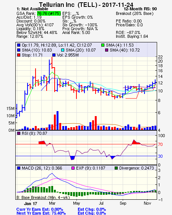Click the 'SMA (4): 11.53' legend text
The image size is (172, 215).
120,45
